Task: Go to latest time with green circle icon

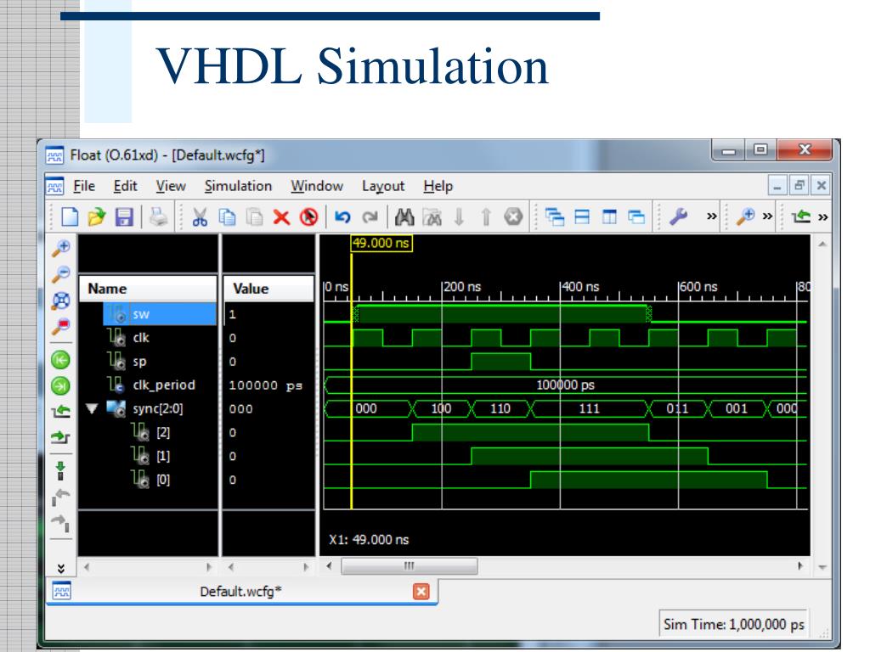Action: 60,385
